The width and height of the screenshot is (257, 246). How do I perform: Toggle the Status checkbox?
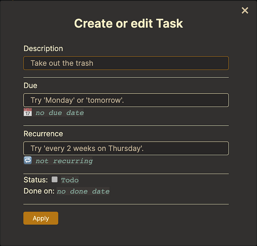[55, 179]
